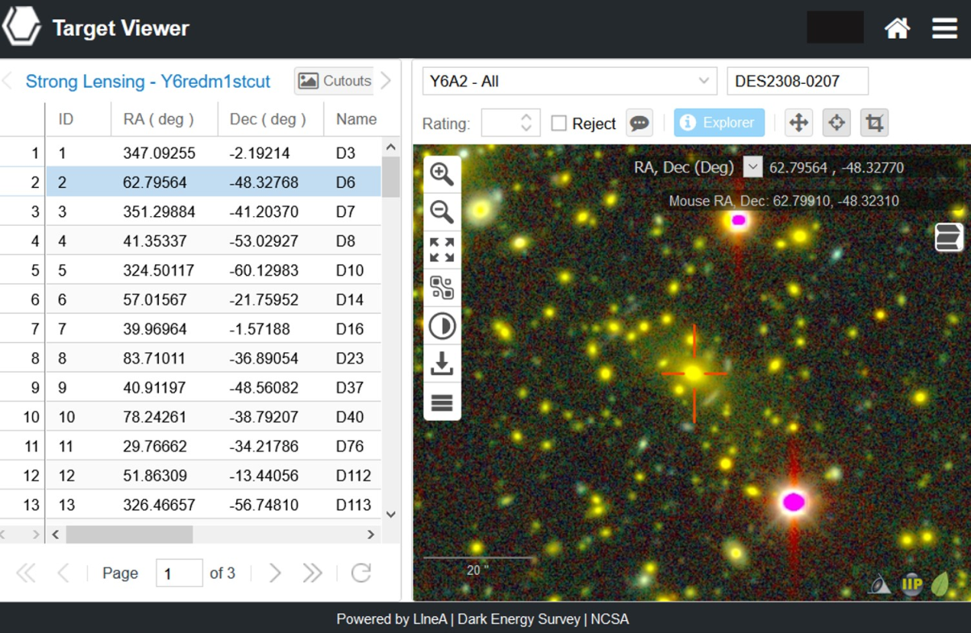Viewport: 971px width, 633px height.
Task: Jump to the last page of results
Action: tap(313, 573)
